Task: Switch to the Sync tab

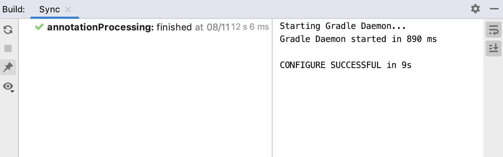Action: [49, 9]
